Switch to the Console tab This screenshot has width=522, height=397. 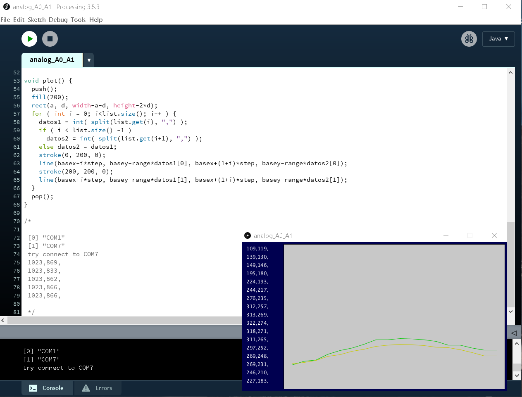coord(47,388)
